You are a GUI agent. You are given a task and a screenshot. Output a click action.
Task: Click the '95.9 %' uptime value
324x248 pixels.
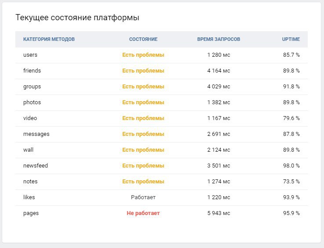click(291, 213)
